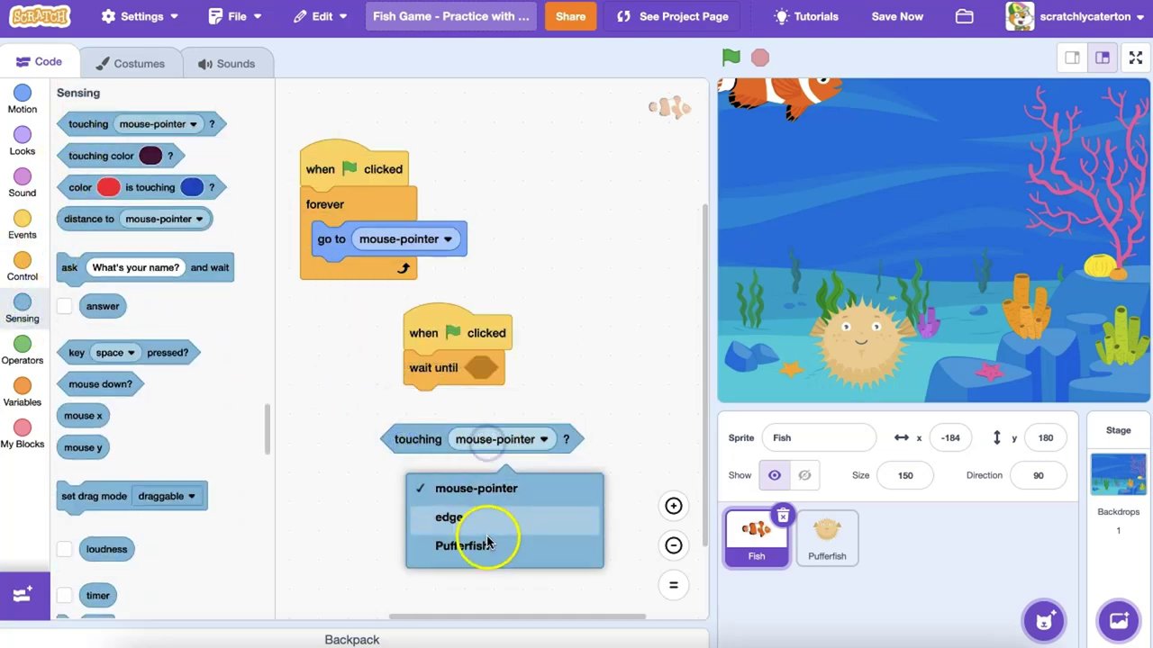Zoom out of the code workspace
The width and height of the screenshot is (1153, 648).
point(673,545)
